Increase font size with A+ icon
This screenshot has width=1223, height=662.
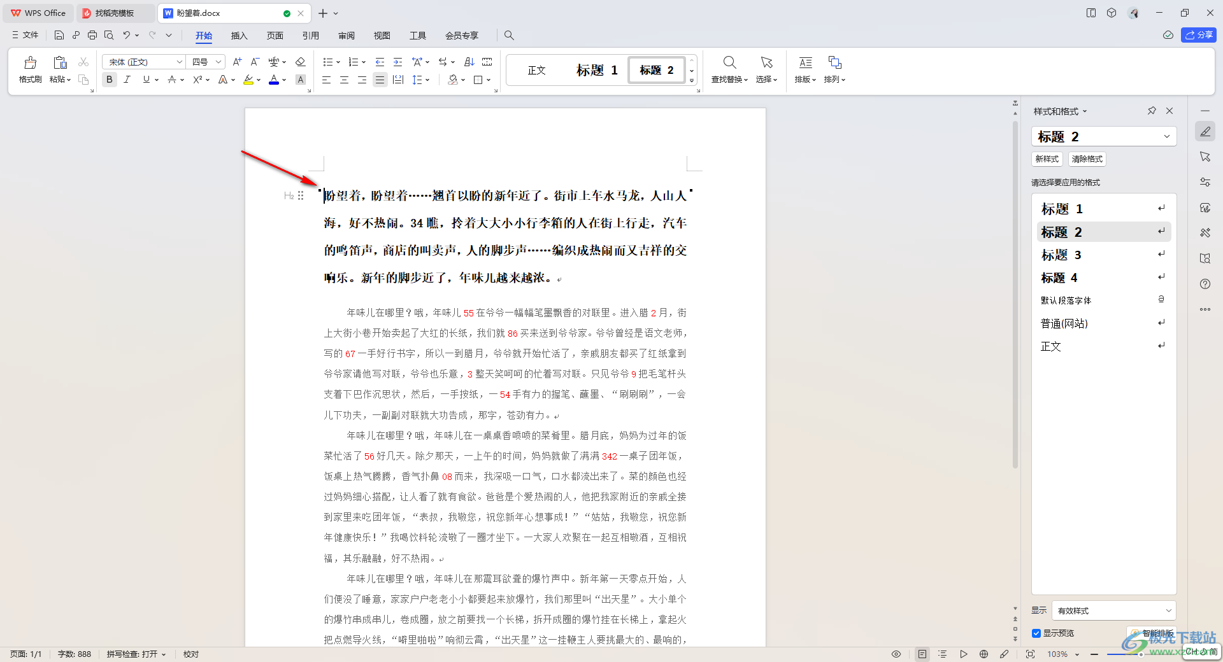[237, 62]
